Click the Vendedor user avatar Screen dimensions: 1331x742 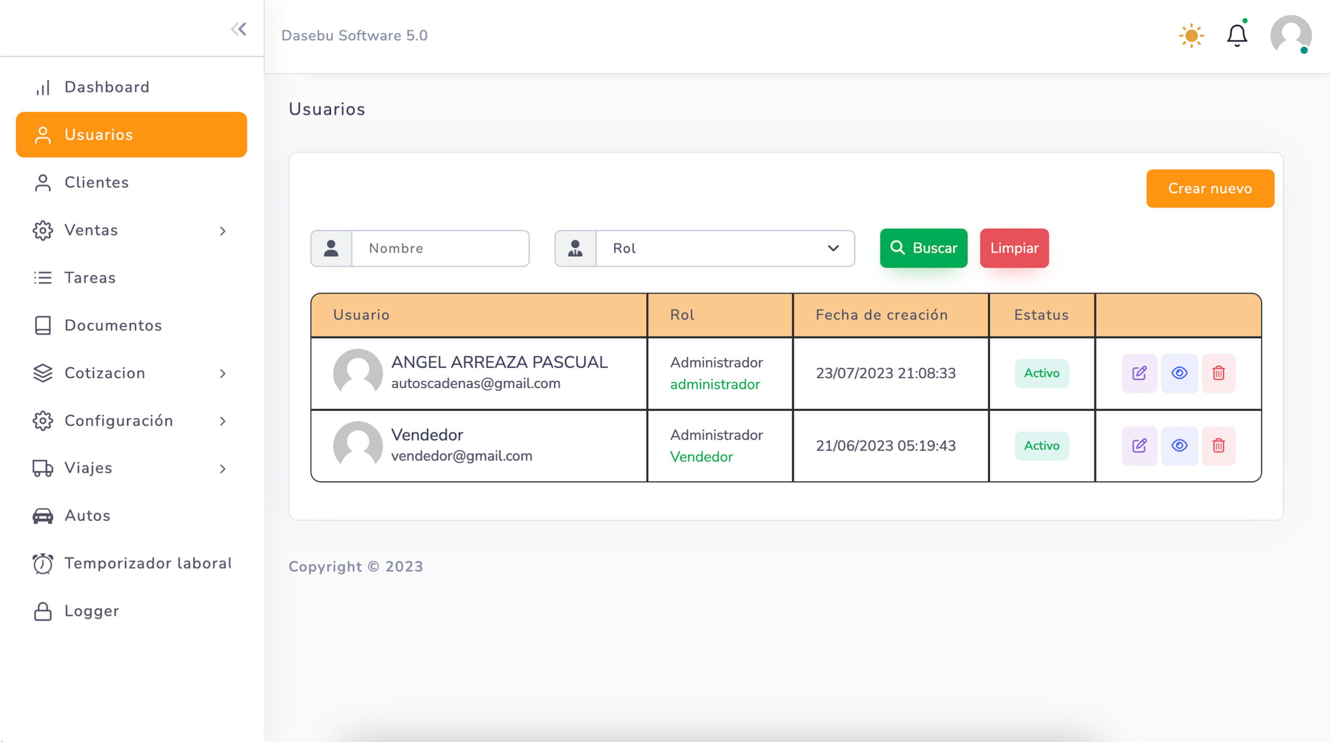358,446
